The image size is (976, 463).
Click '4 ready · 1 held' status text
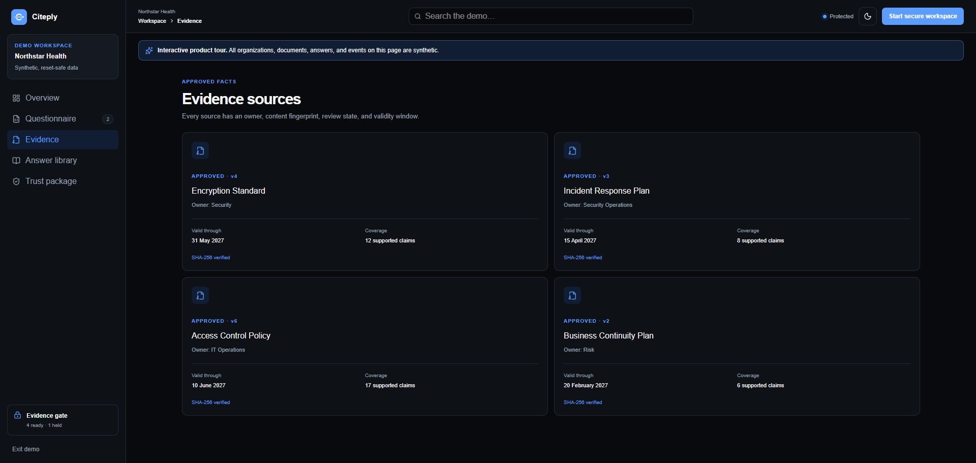(44, 425)
